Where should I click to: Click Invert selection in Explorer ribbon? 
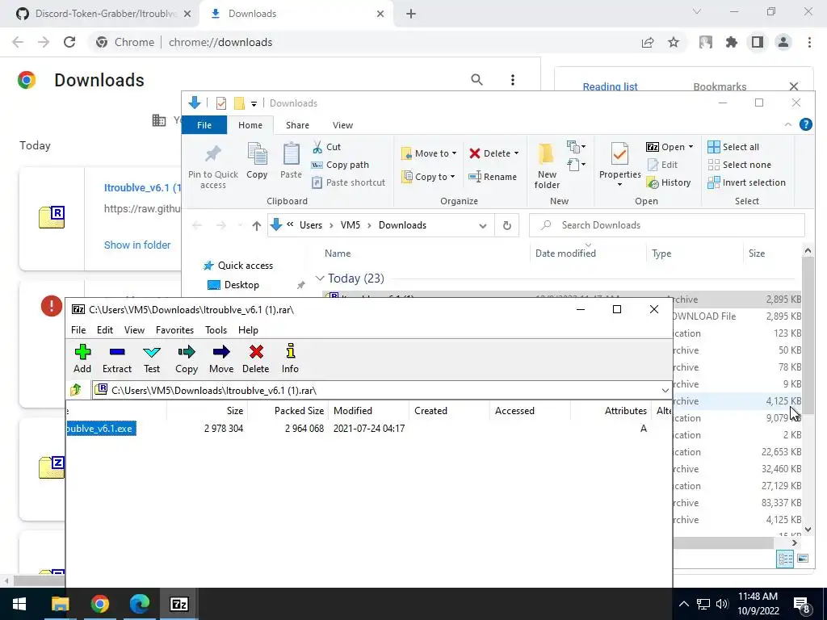tap(746, 182)
